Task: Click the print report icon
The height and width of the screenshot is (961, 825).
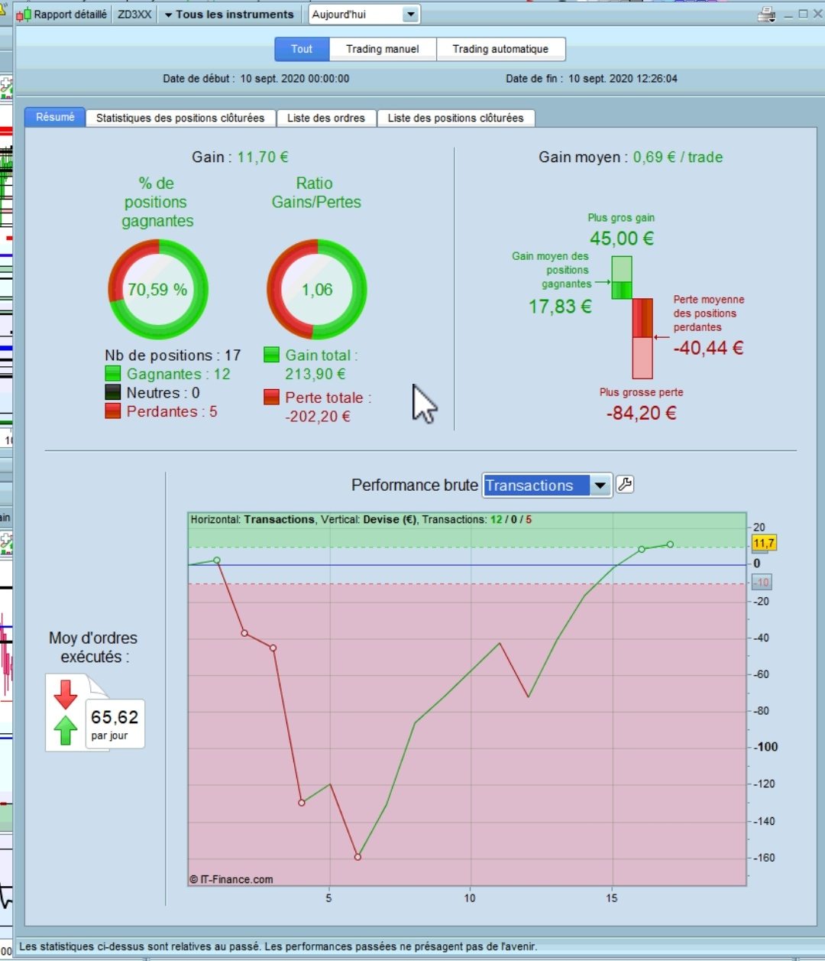Action: tap(766, 15)
